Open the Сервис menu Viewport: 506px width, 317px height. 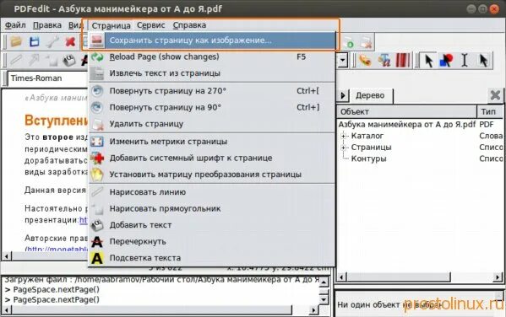click(150, 25)
